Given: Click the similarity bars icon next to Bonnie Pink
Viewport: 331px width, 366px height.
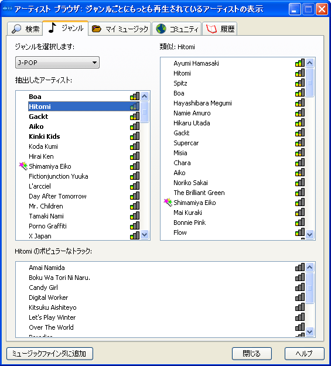Looking at the screenshot, I should (300, 222).
